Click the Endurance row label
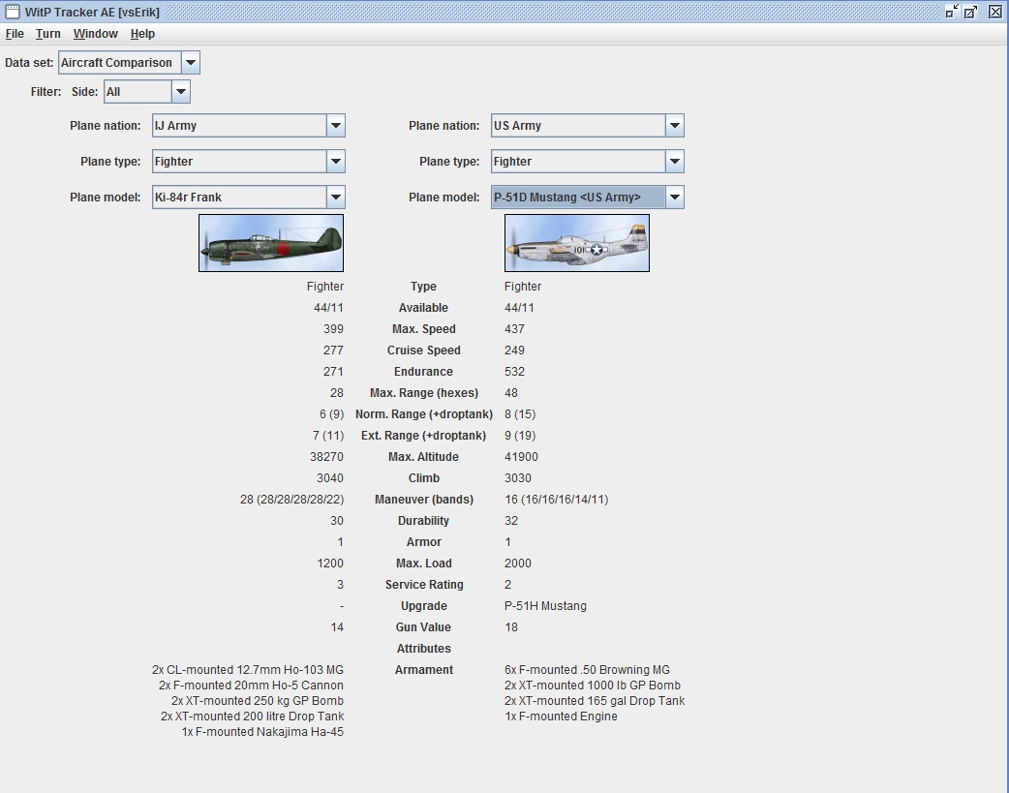This screenshot has height=793, width=1009. (x=423, y=372)
